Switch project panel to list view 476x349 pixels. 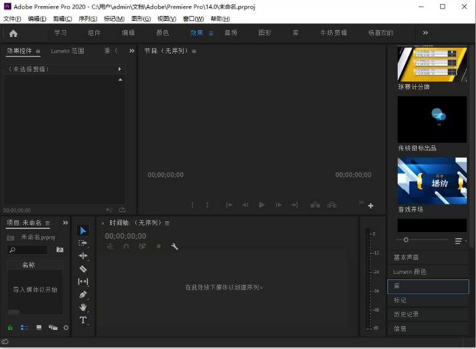[25, 327]
